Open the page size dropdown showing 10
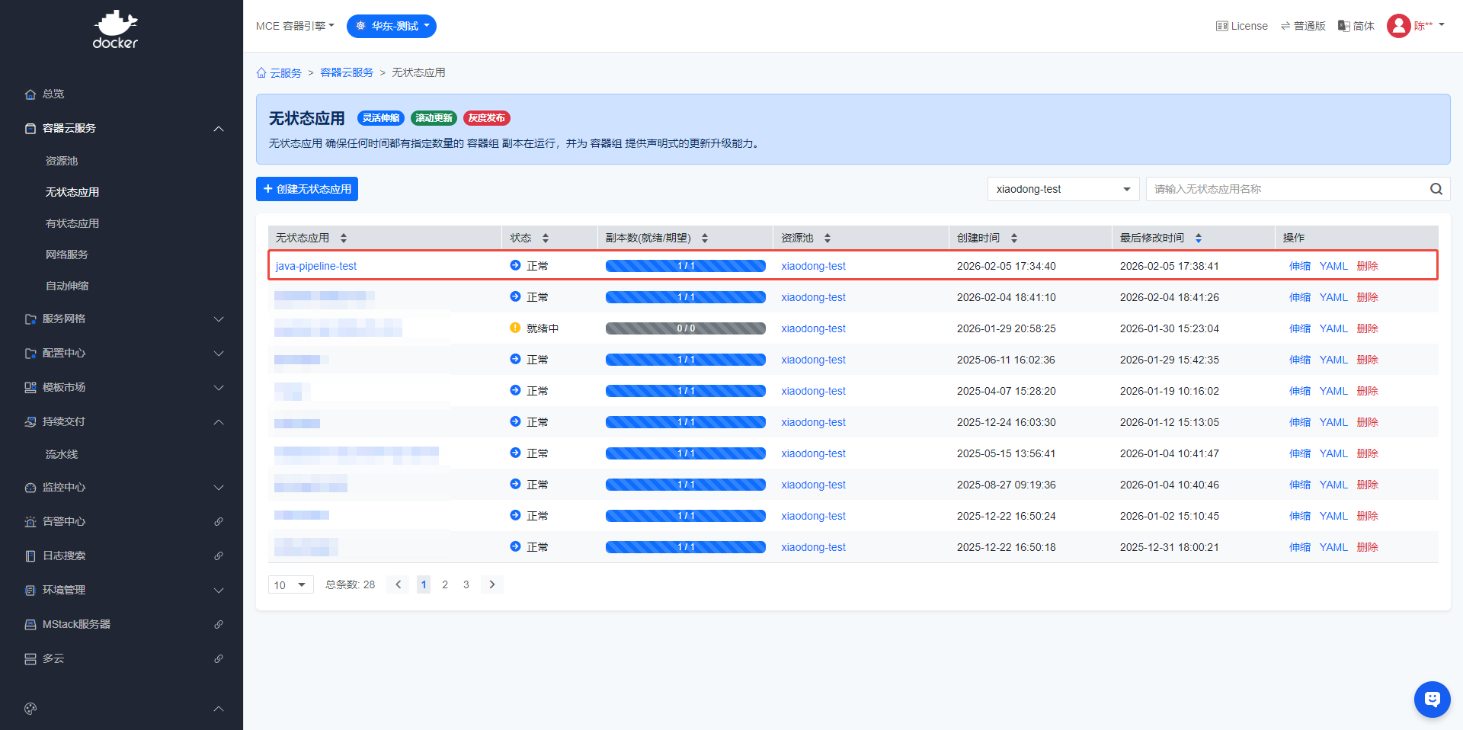This screenshot has width=1463, height=730. pos(290,584)
